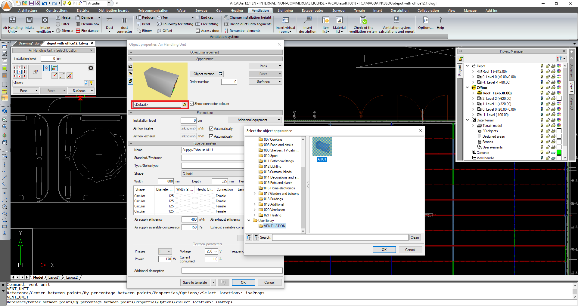Viewport: 578px width, 306px height.
Task: Switch to Drawing1.dwg document tab
Action: (x=30, y=43)
